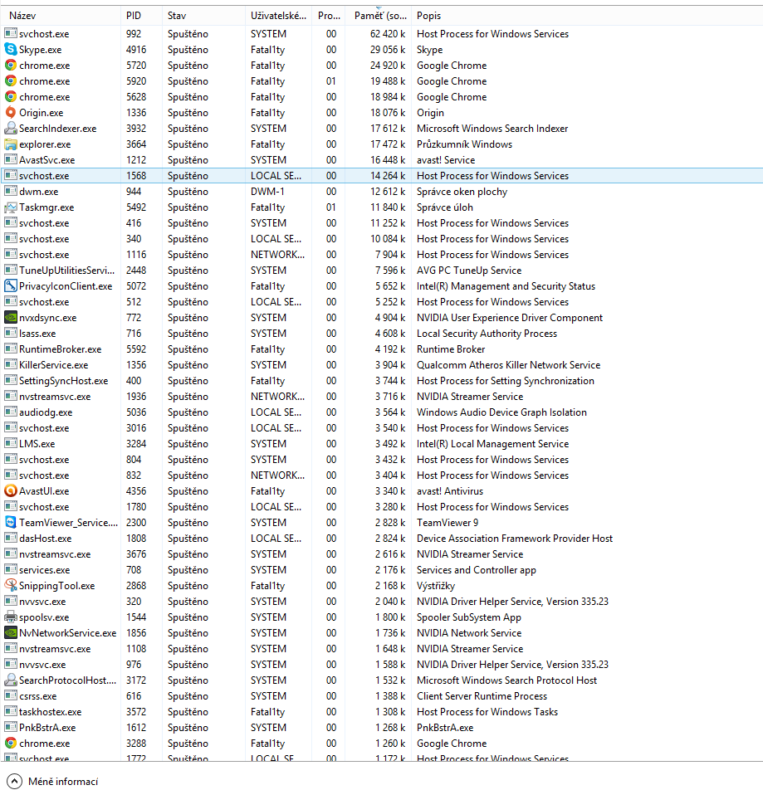Screen dimensions: 763x790
Task: Click the PrivacyIconClient.exe icon
Action: (x=11, y=285)
